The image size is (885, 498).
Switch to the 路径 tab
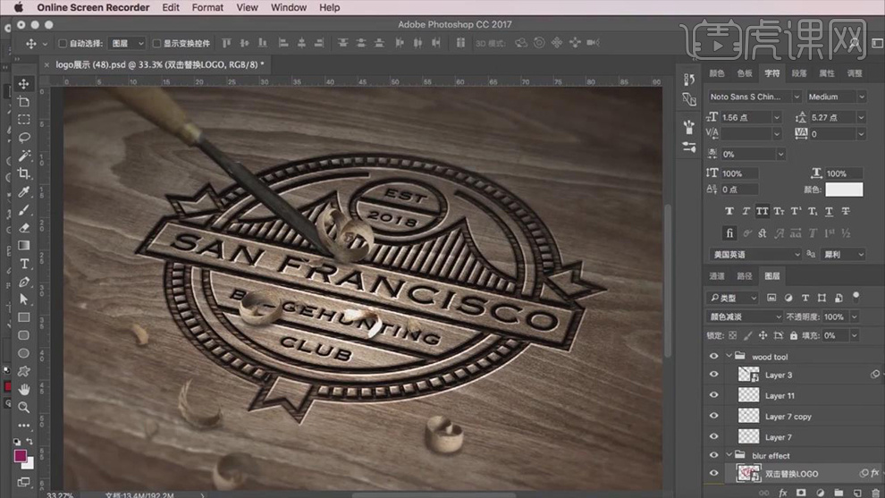(x=745, y=276)
